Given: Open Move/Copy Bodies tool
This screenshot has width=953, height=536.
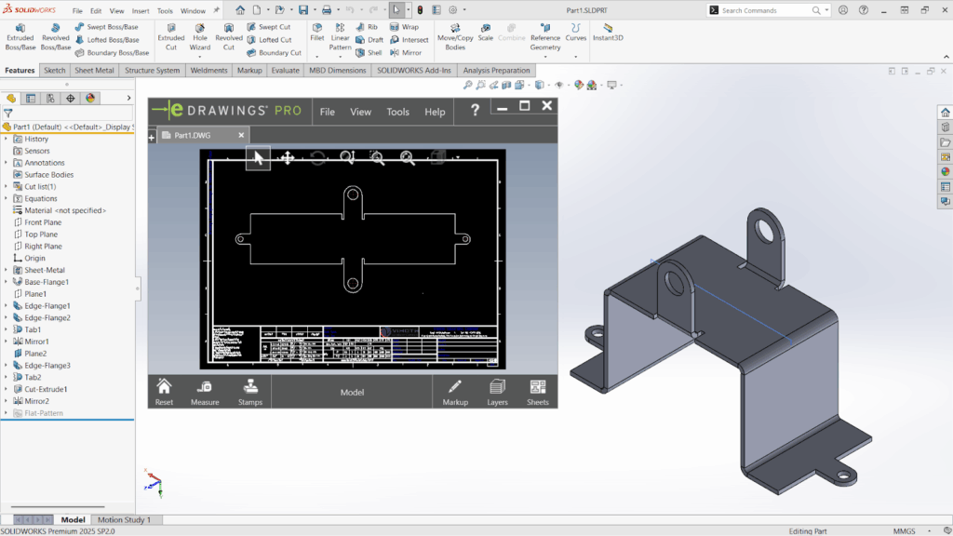Looking at the screenshot, I should [454, 37].
